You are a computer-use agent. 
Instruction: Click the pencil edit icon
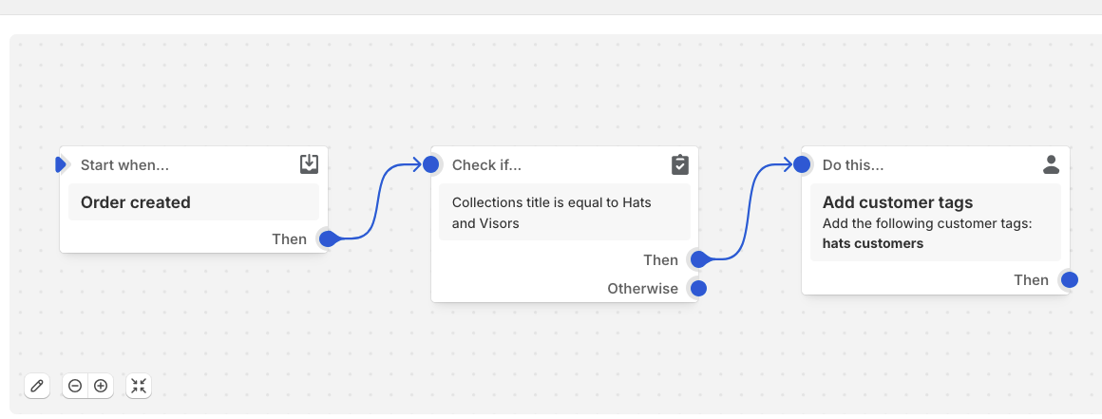click(37, 386)
